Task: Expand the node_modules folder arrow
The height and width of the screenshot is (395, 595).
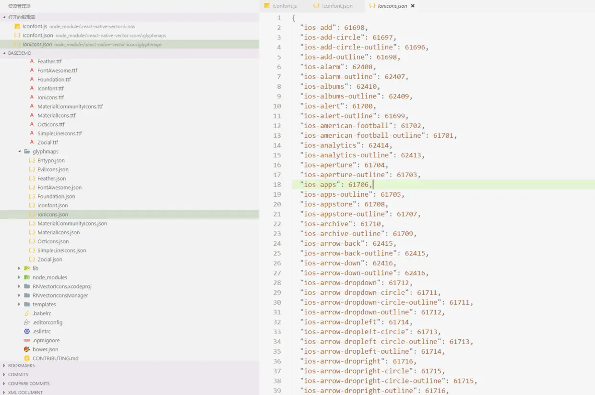Action: pyautogui.click(x=20, y=277)
